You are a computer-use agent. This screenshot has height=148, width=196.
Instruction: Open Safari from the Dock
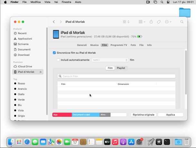click(x=27, y=142)
